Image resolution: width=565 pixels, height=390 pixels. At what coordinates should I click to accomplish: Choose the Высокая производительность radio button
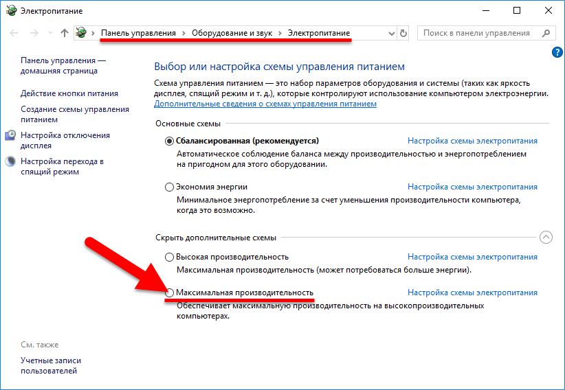(170, 257)
